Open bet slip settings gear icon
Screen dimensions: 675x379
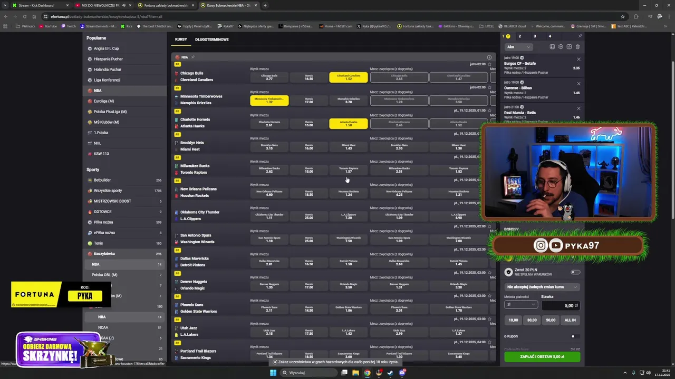[561, 47]
